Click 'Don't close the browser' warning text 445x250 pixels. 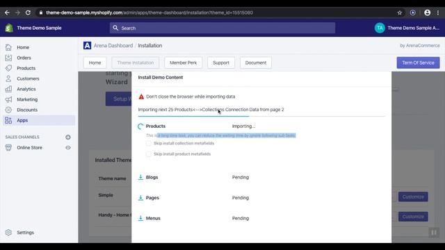[x=191, y=97]
